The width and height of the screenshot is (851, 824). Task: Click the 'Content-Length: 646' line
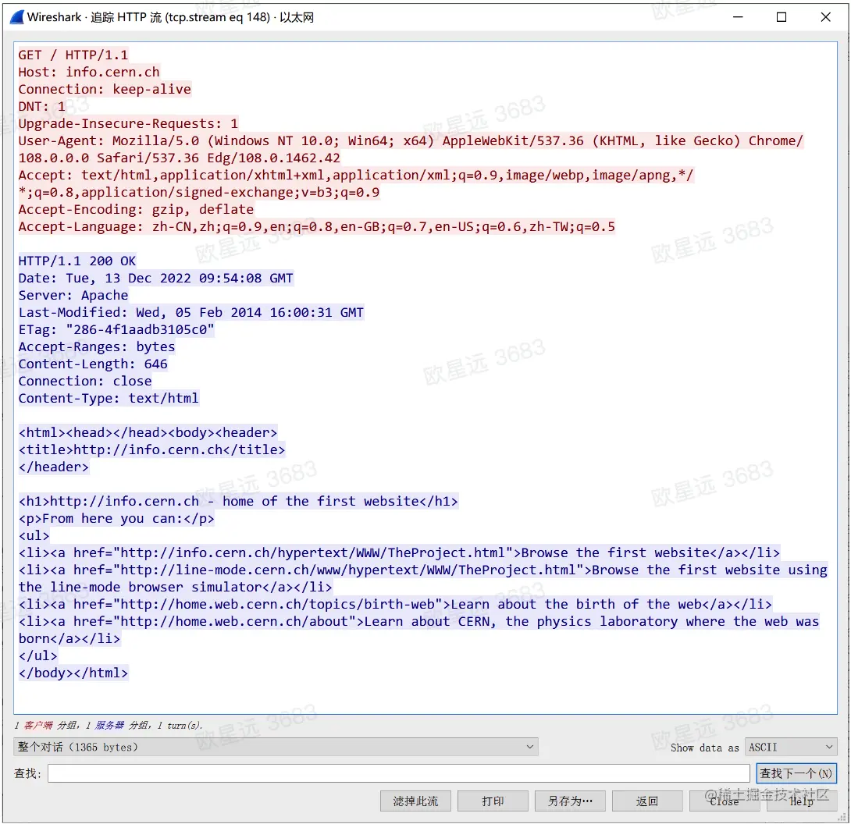coord(93,364)
